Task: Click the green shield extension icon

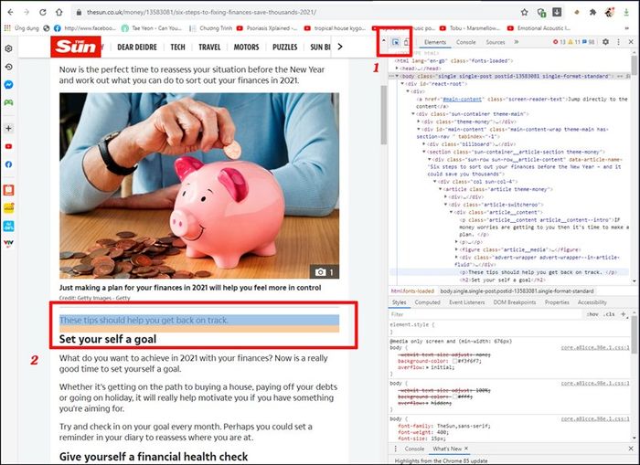Action: tap(541, 12)
